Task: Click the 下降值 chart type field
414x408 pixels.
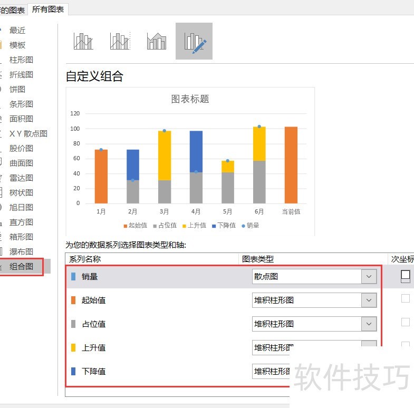Action: tap(271, 372)
